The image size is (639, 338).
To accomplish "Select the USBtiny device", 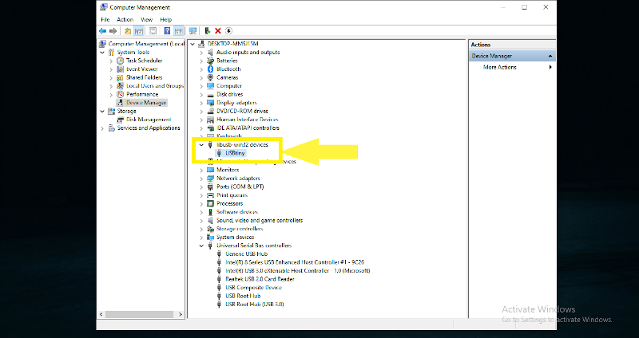I will tap(235, 153).
